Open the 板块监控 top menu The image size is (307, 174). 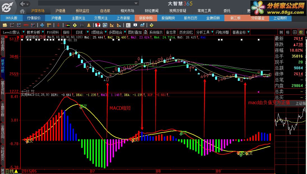click(x=82, y=11)
